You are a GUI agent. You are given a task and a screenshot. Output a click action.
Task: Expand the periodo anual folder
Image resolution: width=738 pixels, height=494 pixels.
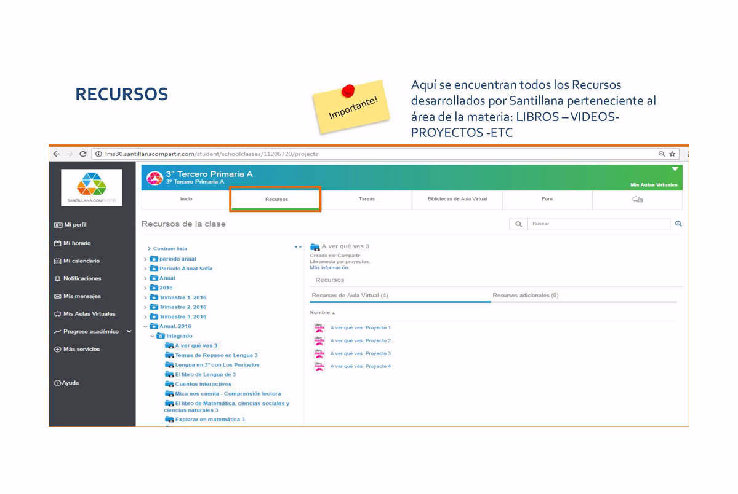145,259
